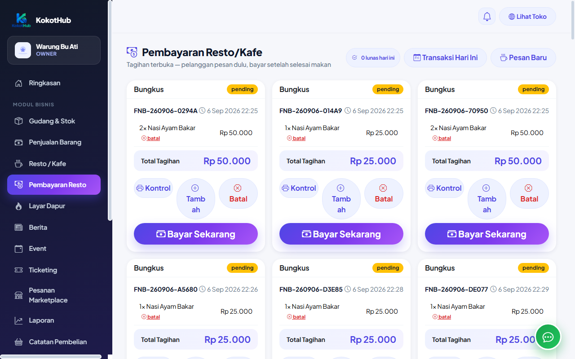Cancel order FNB-260906-0294A with Batal button

coord(238,193)
